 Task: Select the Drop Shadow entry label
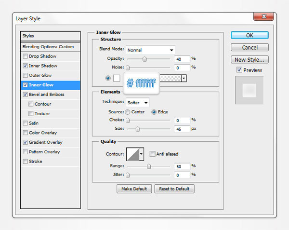(x=42, y=56)
